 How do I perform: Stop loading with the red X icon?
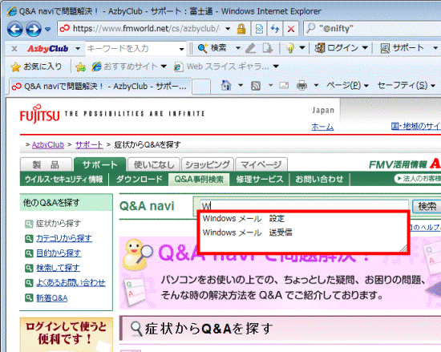click(x=291, y=29)
